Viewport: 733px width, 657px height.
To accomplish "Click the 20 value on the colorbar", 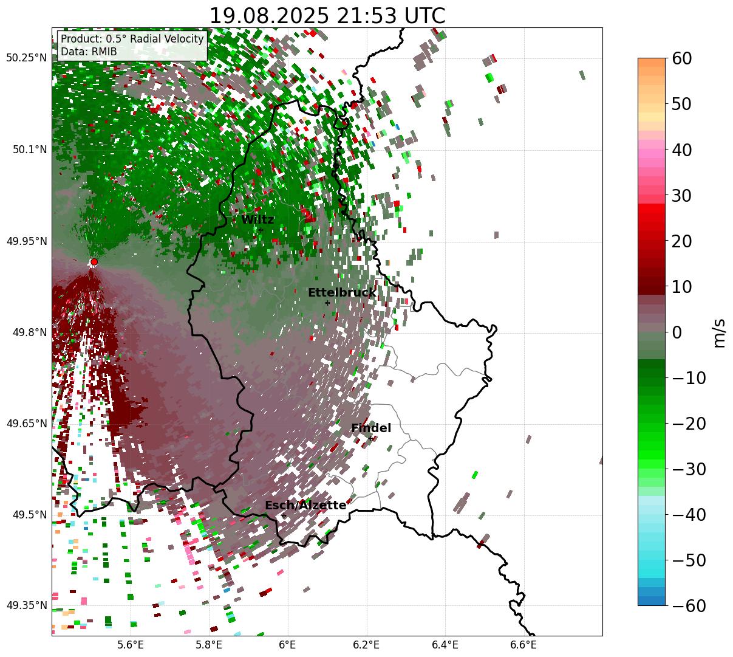I will point(683,241).
